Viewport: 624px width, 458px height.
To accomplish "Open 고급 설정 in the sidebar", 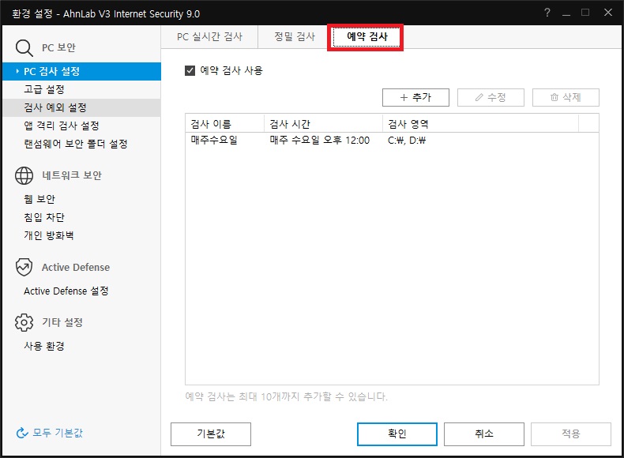I will point(43,89).
